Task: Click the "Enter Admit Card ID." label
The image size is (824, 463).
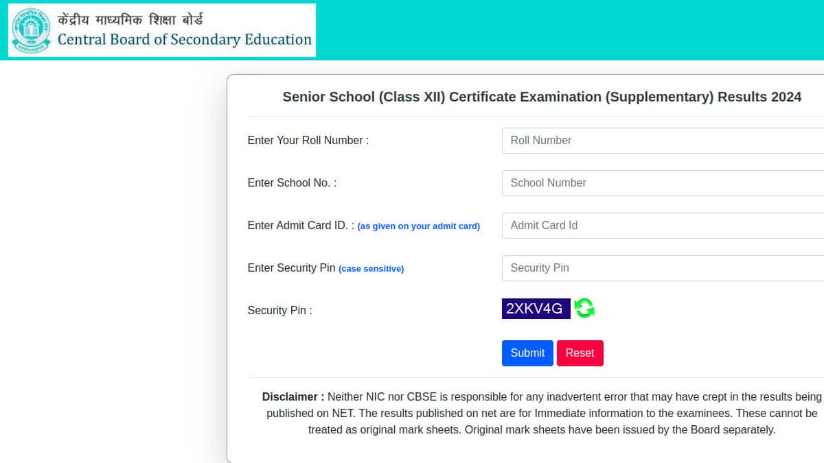Action: (301, 225)
